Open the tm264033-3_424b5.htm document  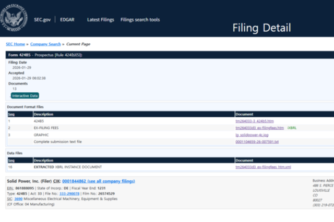coord(255,121)
